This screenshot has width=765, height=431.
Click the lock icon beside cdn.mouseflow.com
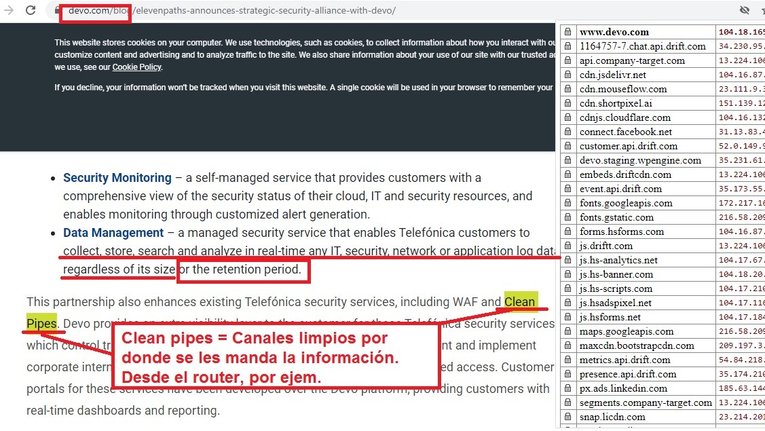(x=568, y=89)
